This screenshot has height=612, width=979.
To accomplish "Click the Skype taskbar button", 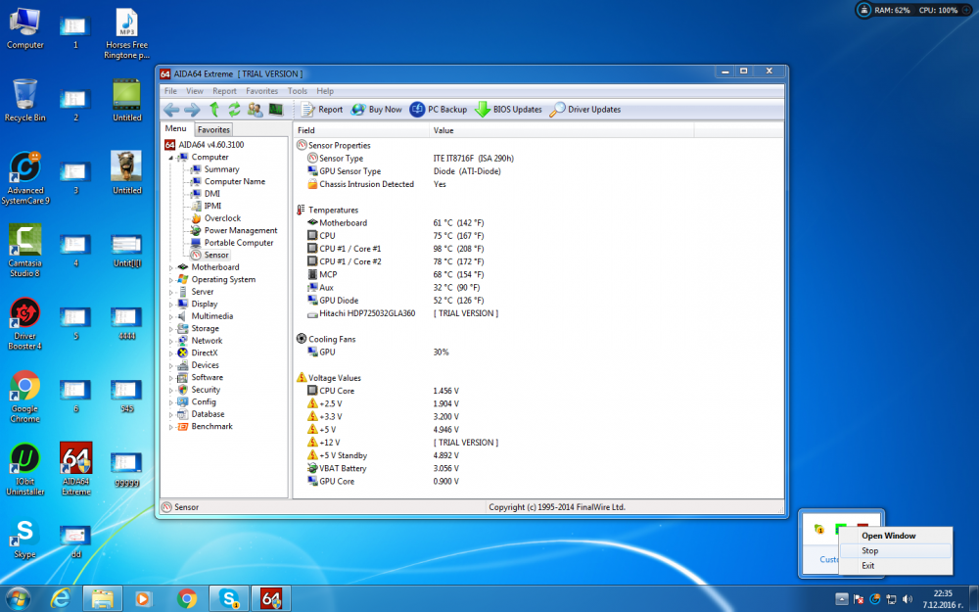I will [x=229, y=599].
